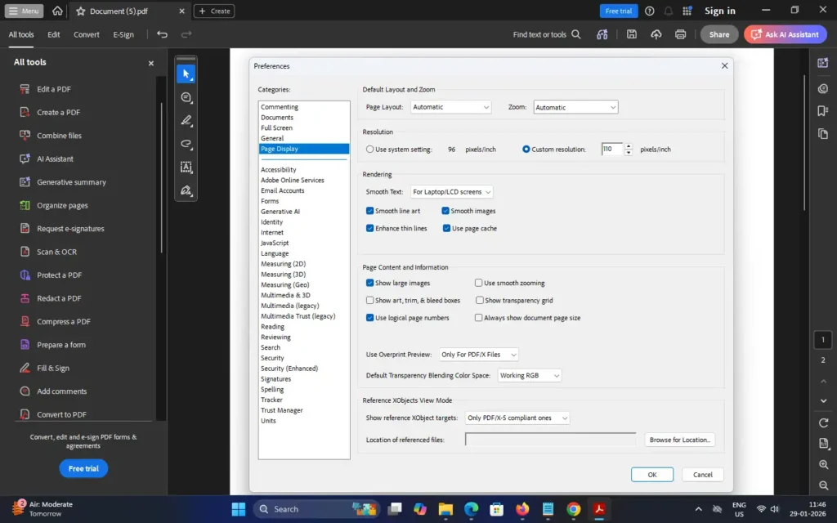Open the Add Comment tool
The width and height of the screenshot is (837, 523).
point(186,97)
